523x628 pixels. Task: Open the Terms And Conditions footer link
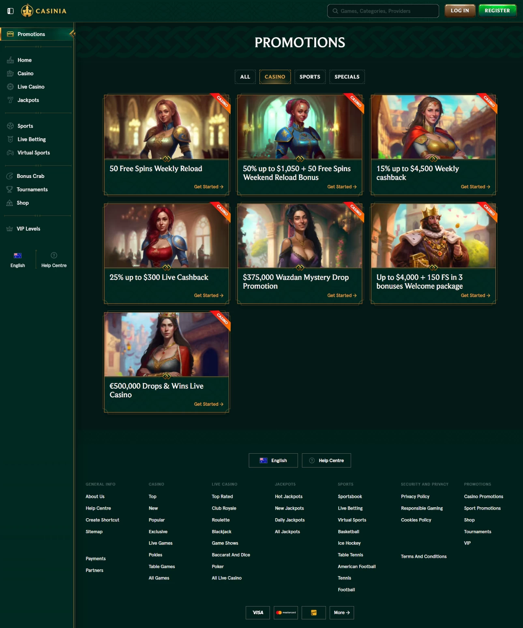click(x=424, y=557)
